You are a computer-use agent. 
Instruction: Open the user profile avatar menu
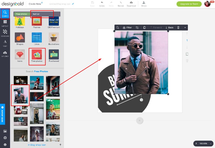coord(208,4)
